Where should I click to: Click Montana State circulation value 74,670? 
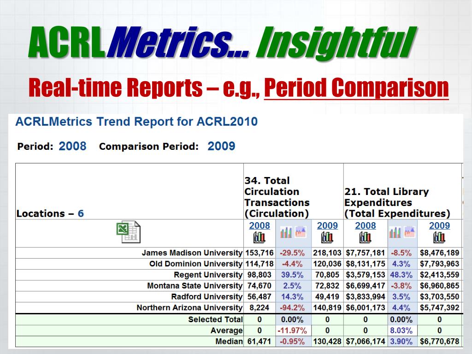260,286
